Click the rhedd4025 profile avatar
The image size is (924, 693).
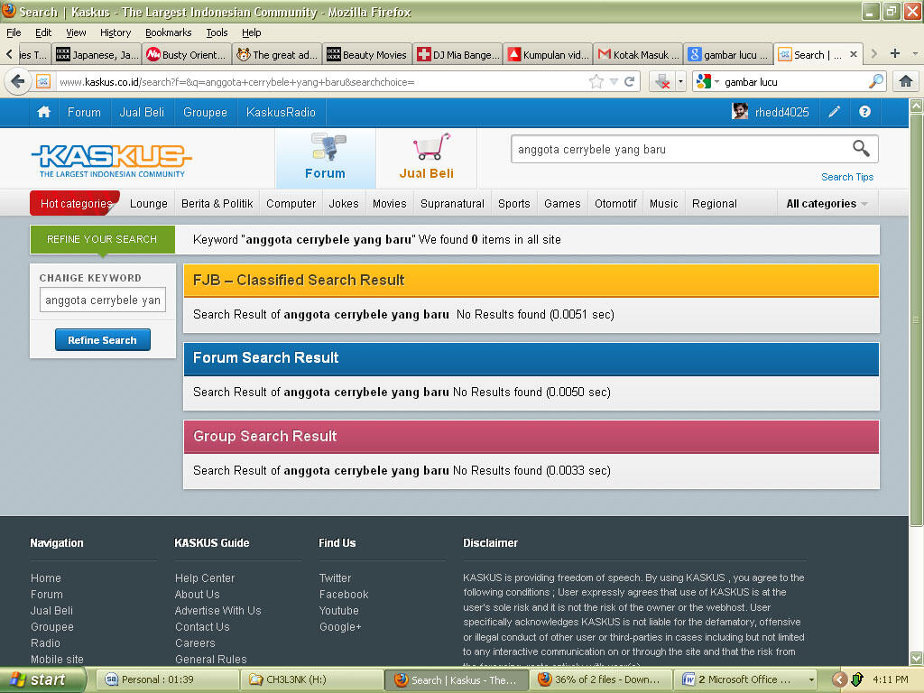pos(740,111)
